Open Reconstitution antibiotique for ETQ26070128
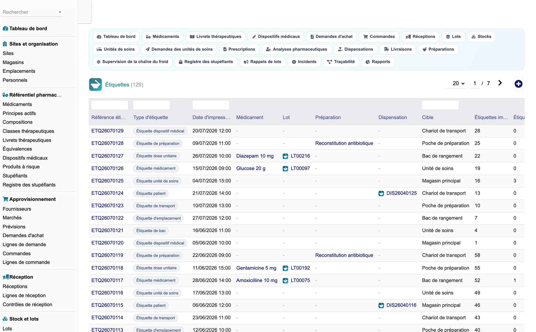This screenshot has width=536, height=332. point(344,143)
